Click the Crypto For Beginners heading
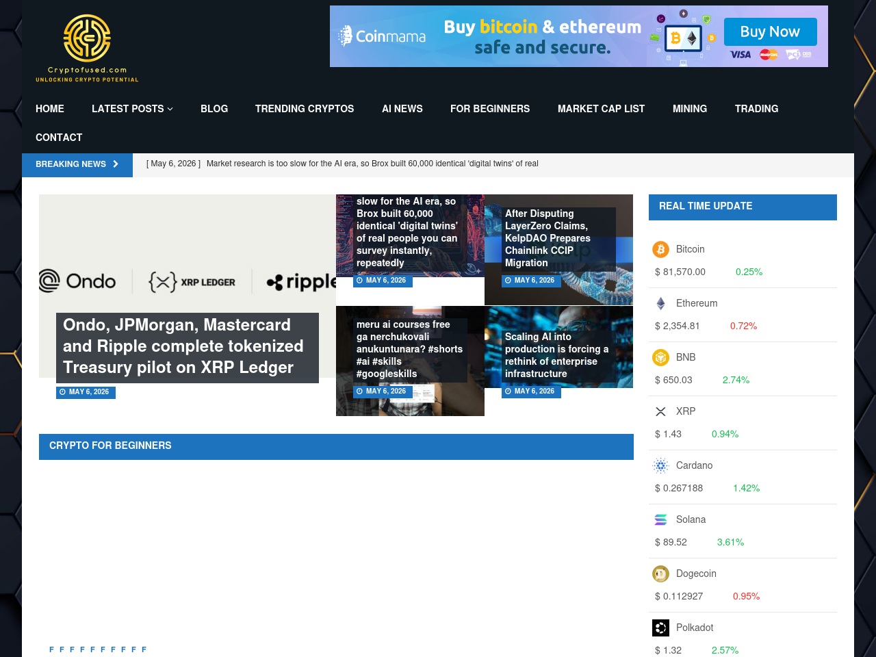 (110, 446)
